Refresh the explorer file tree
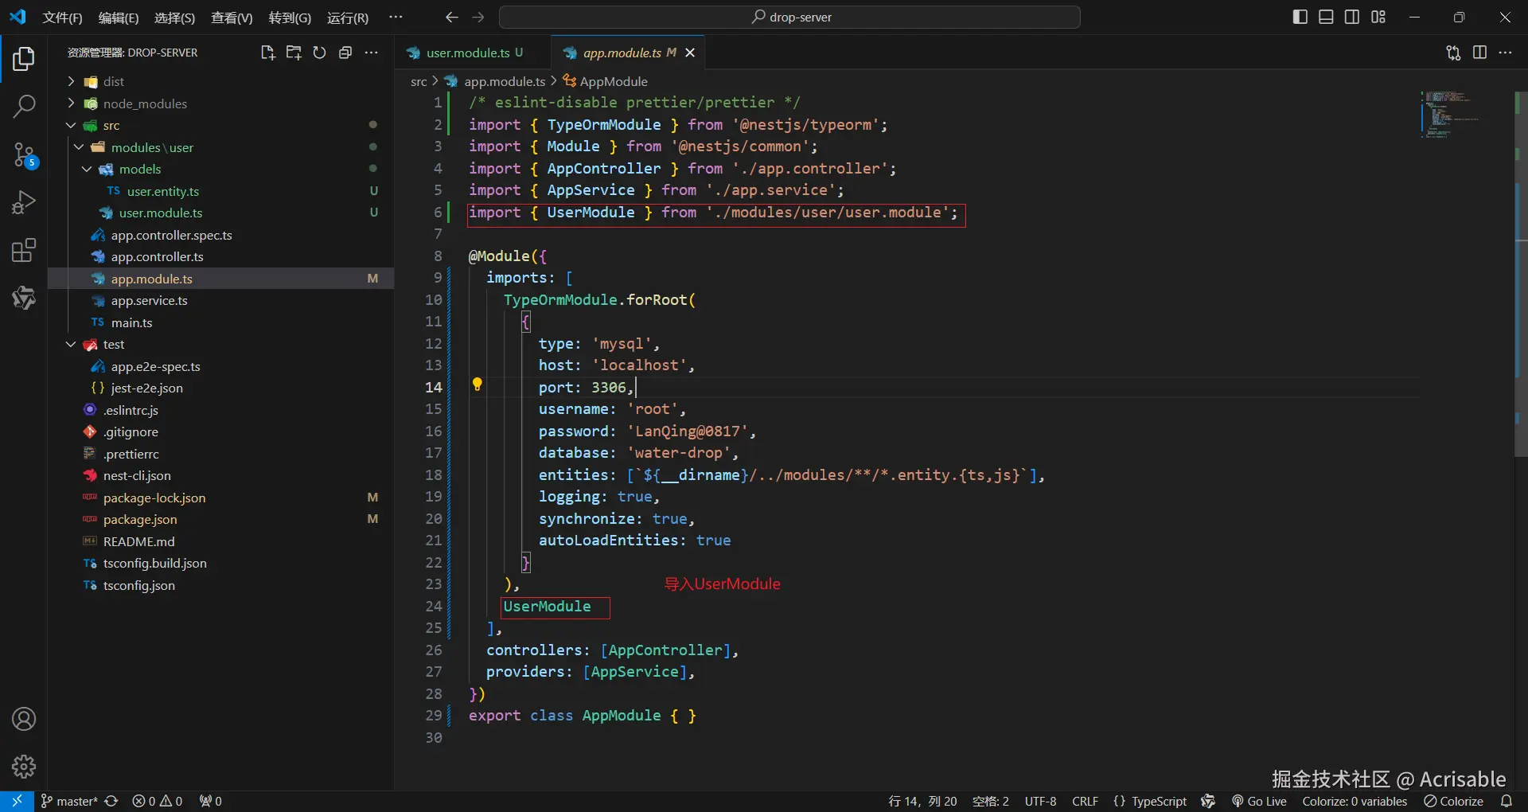1528x812 pixels. tap(319, 53)
